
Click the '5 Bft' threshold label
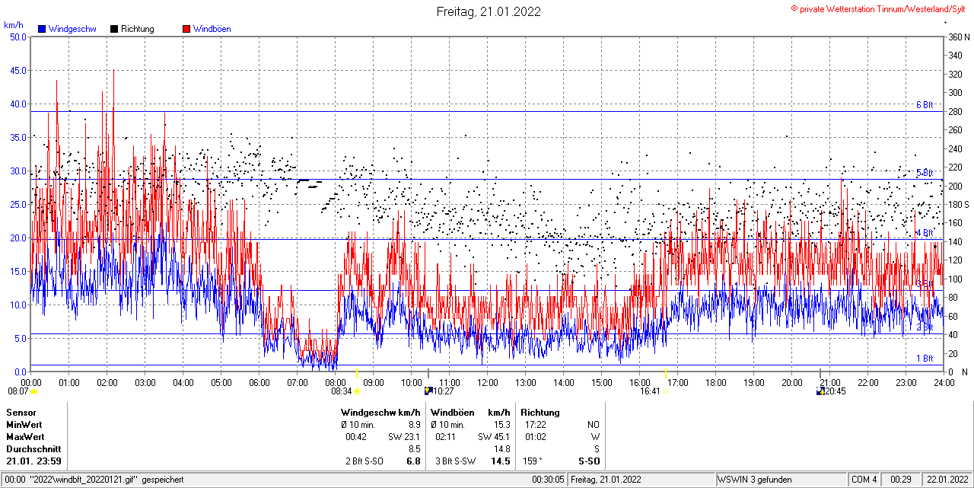tap(924, 173)
